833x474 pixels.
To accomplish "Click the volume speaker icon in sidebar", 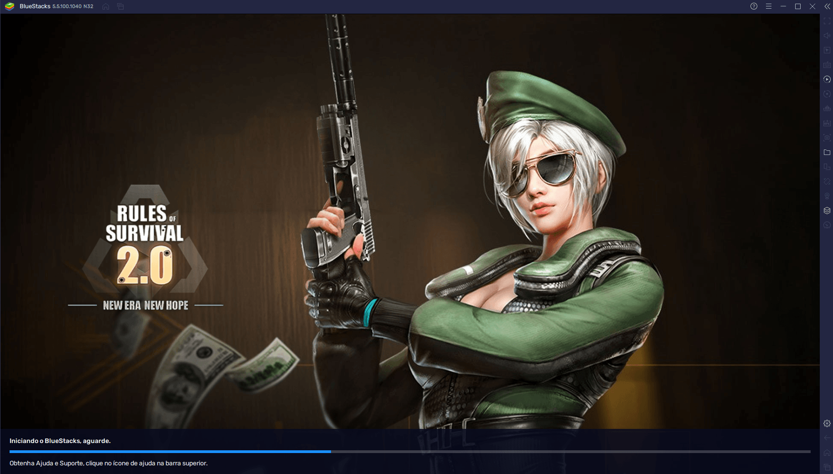I will [827, 36].
